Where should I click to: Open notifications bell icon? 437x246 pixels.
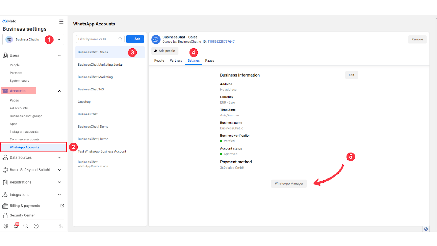point(16,226)
